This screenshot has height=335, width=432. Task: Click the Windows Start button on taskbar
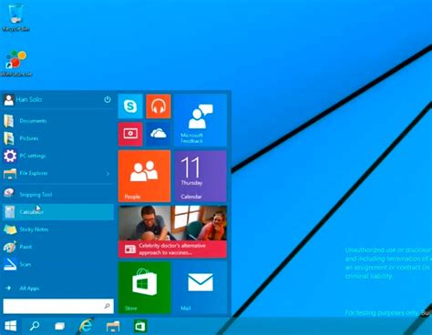click(x=11, y=326)
